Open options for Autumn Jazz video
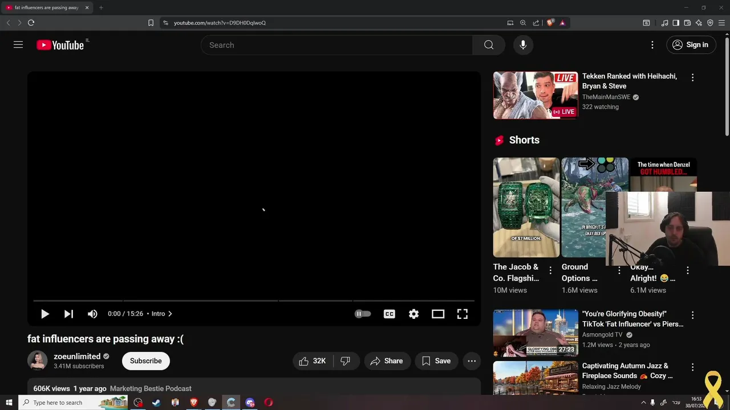730x410 pixels. [x=692, y=367]
